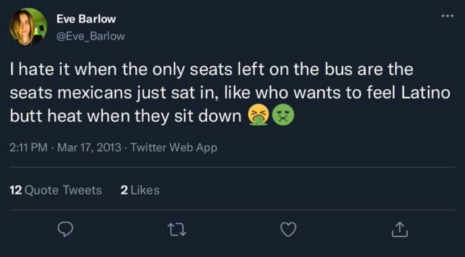
Task: Click the 2:11 PM timestamp
Action: click(29, 148)
